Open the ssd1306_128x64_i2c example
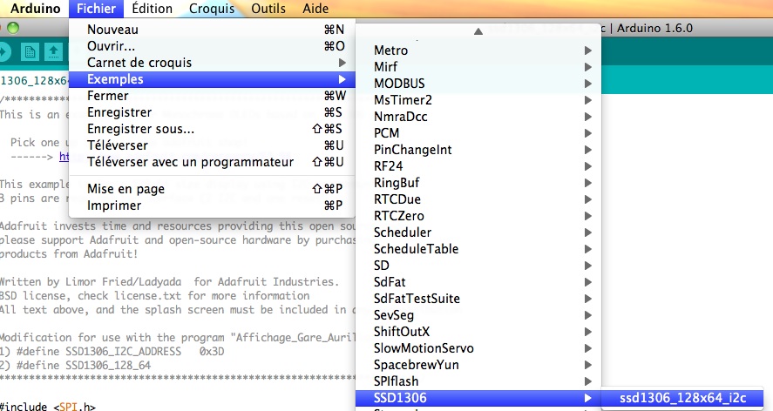The image size is (773, 411). coord(682,398)
